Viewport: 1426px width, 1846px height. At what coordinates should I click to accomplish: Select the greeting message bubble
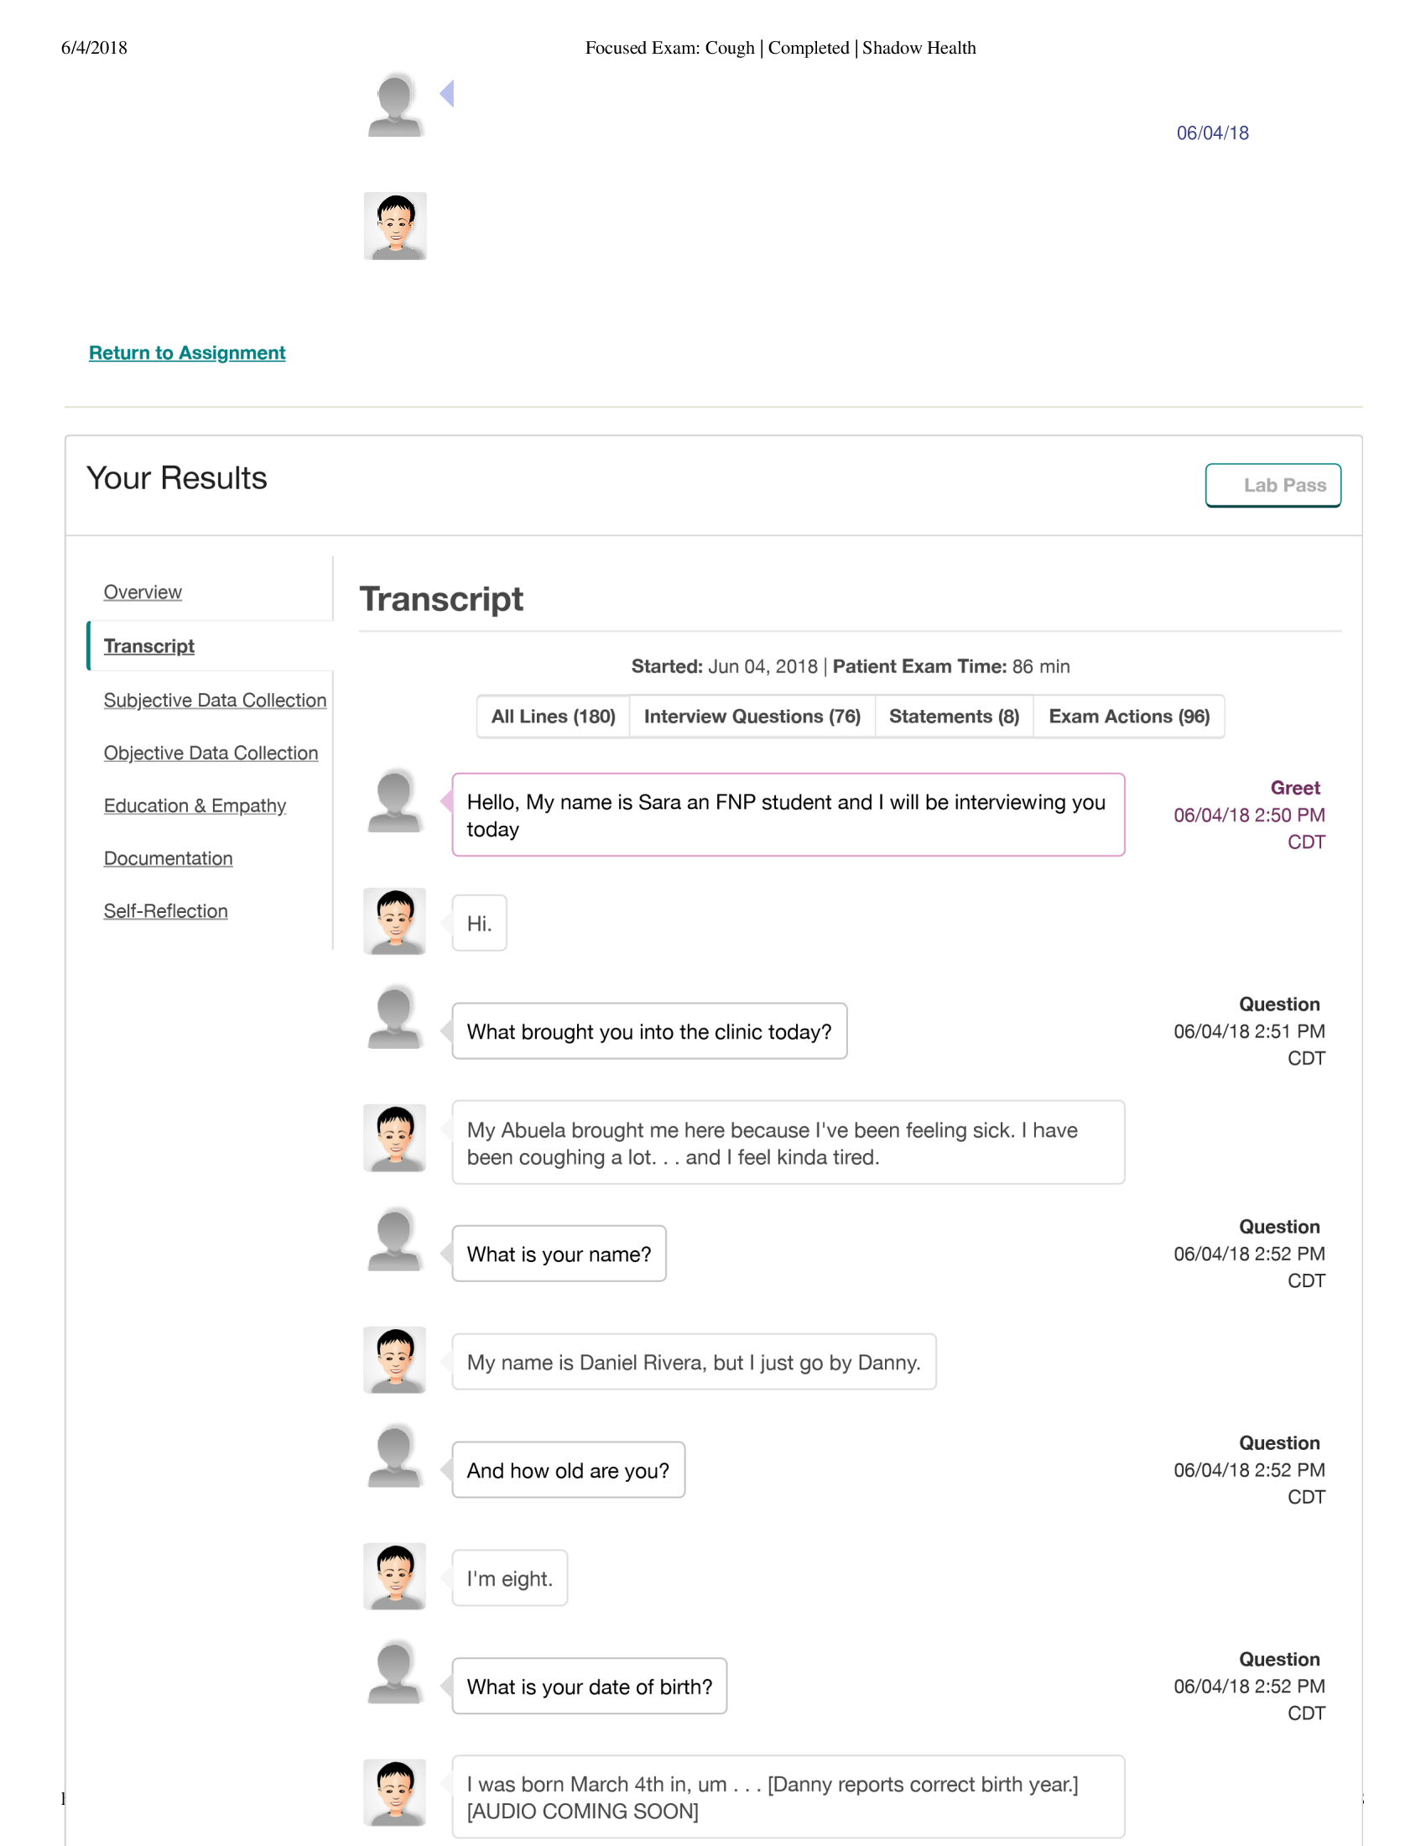[x=788, y=815]
